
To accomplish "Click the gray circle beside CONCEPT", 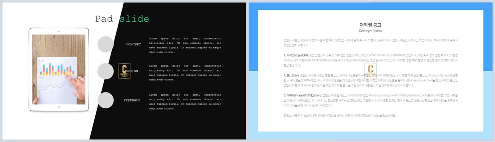I will click(106, 44).
